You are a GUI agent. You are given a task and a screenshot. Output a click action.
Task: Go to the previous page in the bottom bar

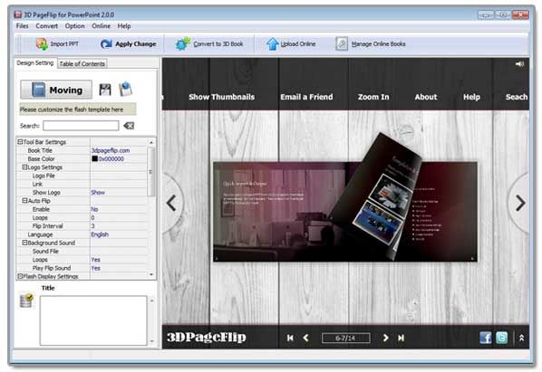pyautogui.click(x=305, y=338)
